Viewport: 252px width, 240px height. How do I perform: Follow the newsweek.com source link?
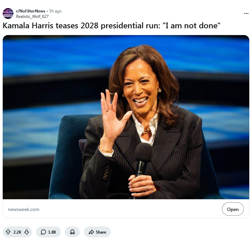(x=24, y=209)
